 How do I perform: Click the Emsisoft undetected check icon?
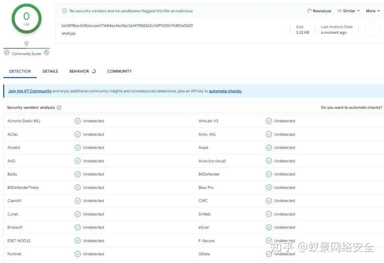coord(78,227)
